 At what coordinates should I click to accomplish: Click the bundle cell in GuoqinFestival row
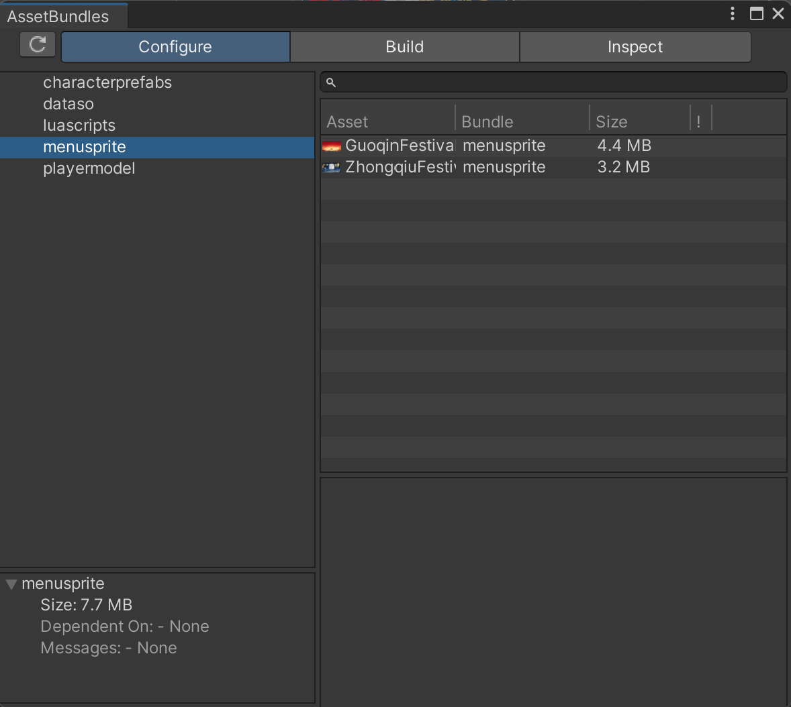[x=504, y=146]
